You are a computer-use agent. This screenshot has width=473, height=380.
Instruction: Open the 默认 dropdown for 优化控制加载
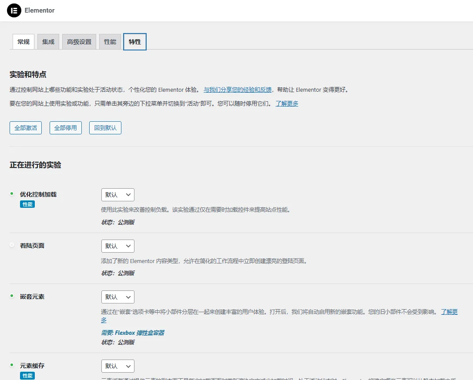117,194
